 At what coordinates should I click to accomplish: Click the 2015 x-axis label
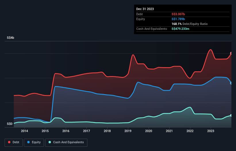pyautogui.click(x=45, y=131)
